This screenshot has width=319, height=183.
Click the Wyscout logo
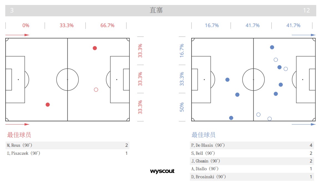pyautogui.click(x=162, y=171)
